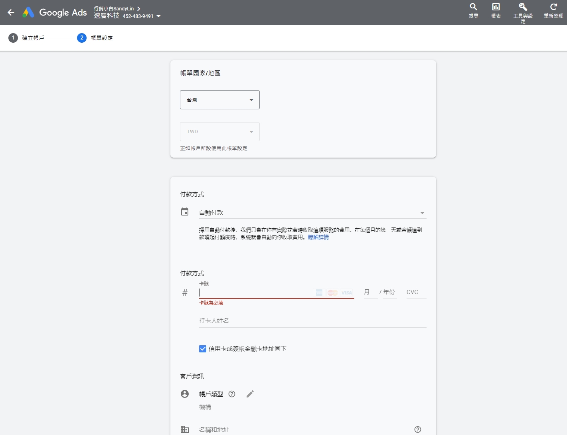Select step 2 帳單設定
This screenshot has width=567, height=435.
click(x=95, y=38)
